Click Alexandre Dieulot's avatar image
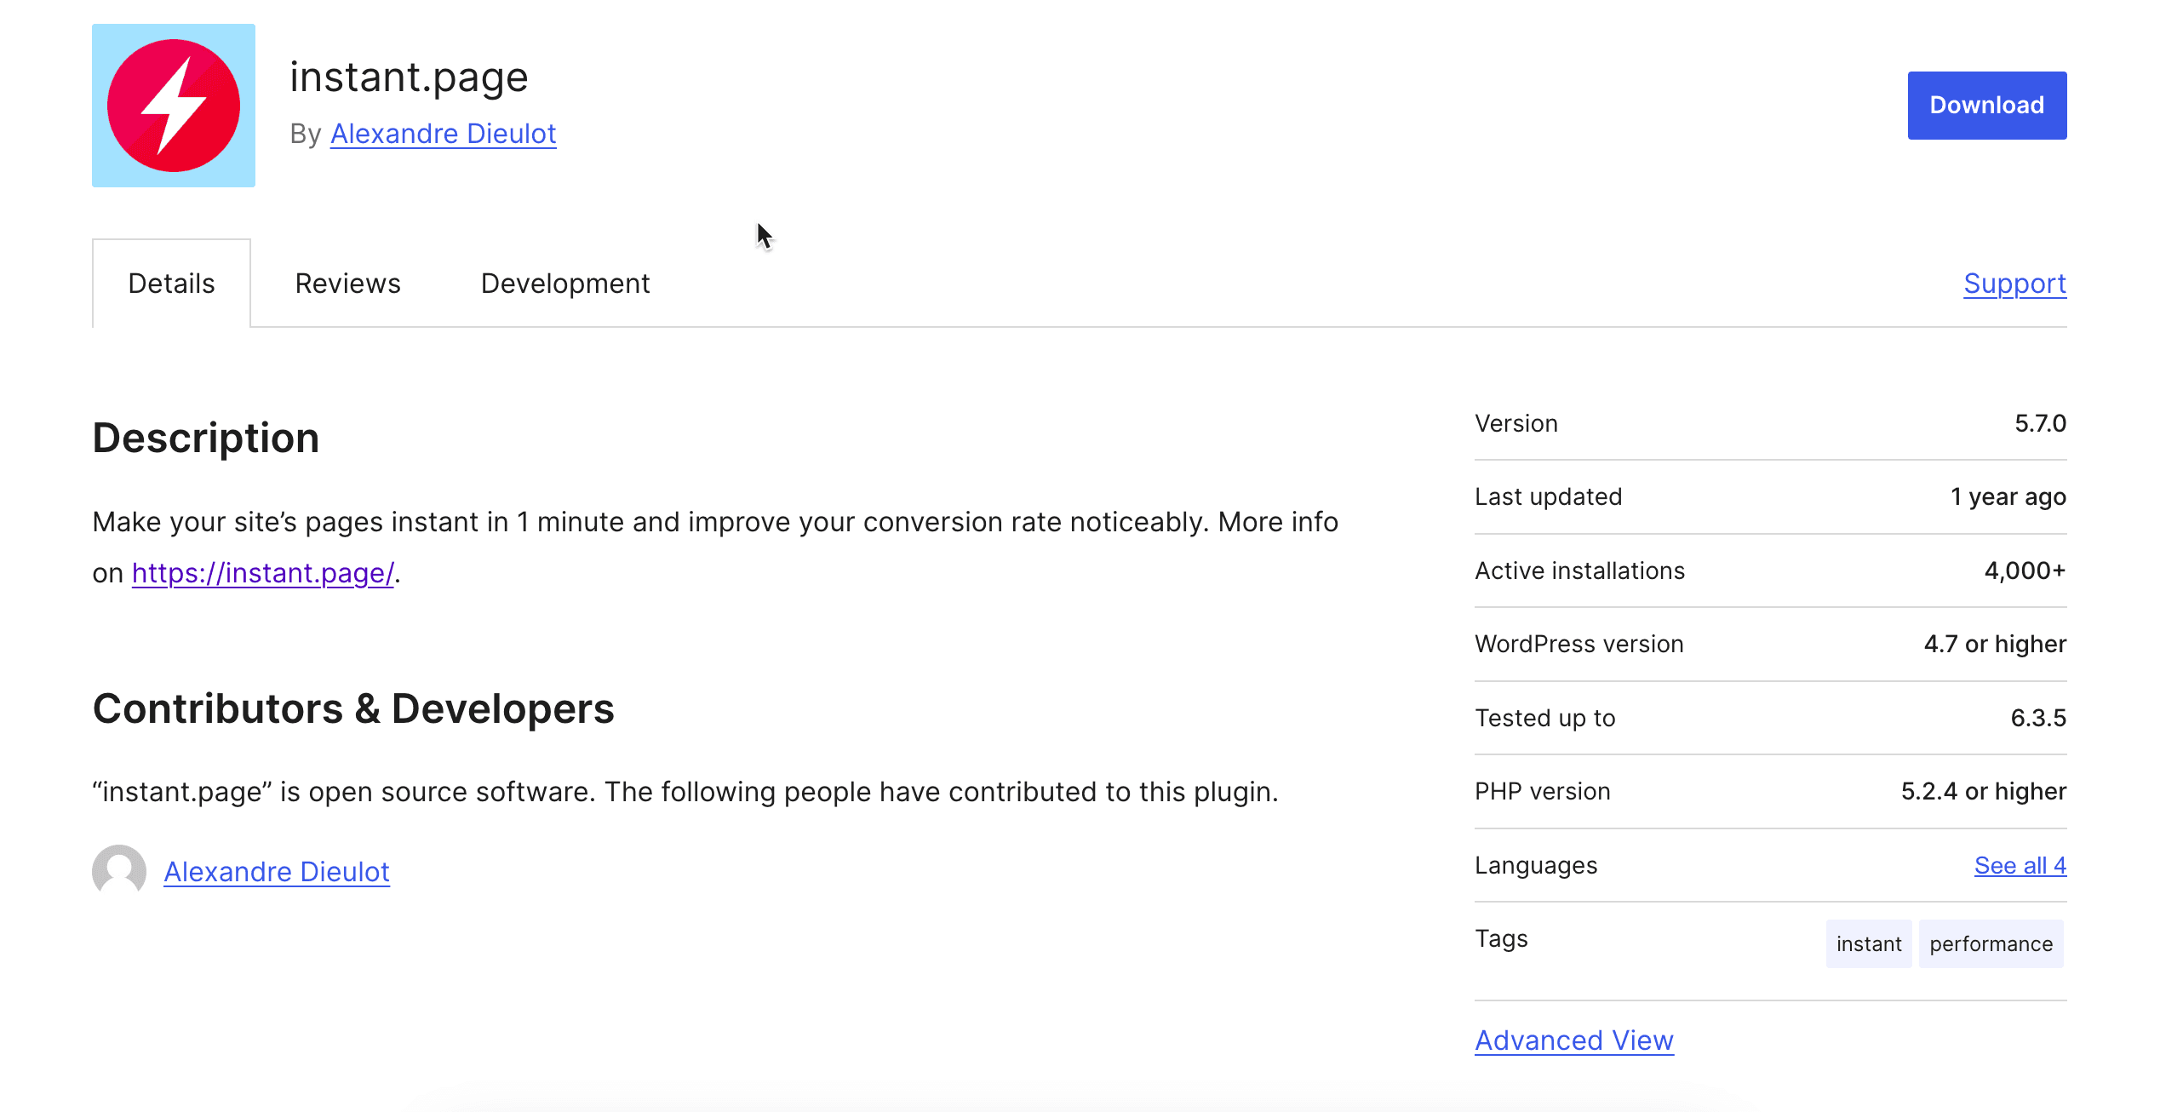 coord(119,871)
